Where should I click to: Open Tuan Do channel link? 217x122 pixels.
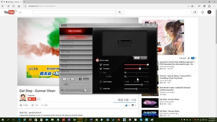point(31,96)
